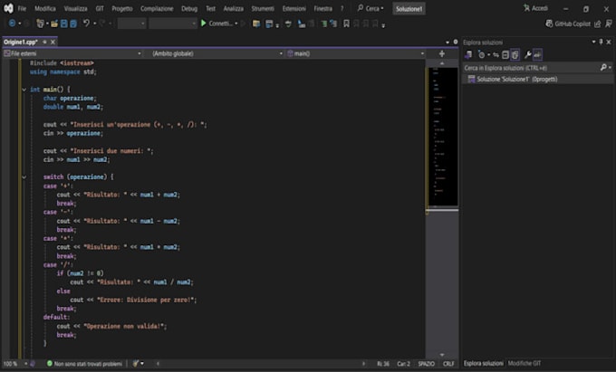The width and height of the screenshot is (616, 372).
Task: Save file with the single disk icon
Action: [x=64, y=24]
